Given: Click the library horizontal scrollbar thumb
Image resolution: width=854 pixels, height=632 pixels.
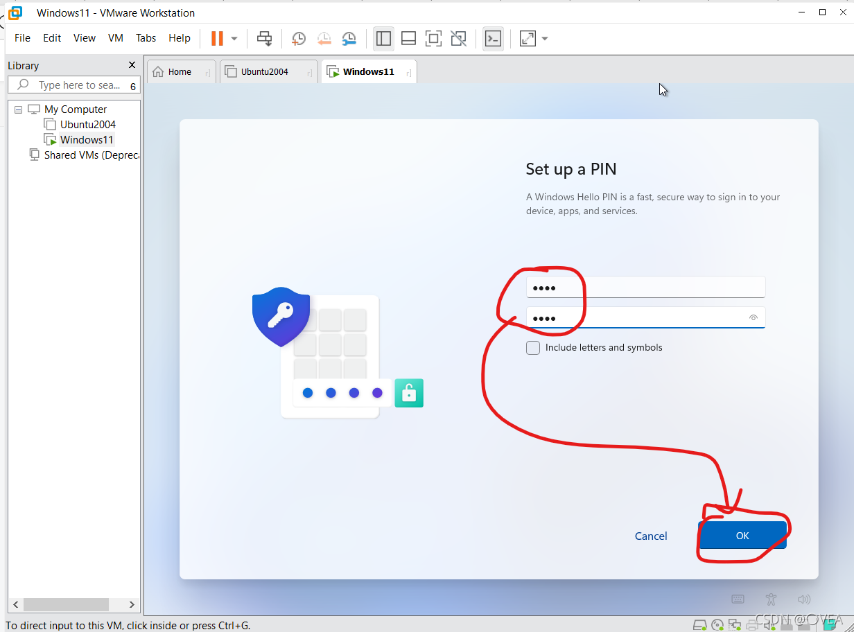Looking at the screenshot, I should (x=66, y=604).
